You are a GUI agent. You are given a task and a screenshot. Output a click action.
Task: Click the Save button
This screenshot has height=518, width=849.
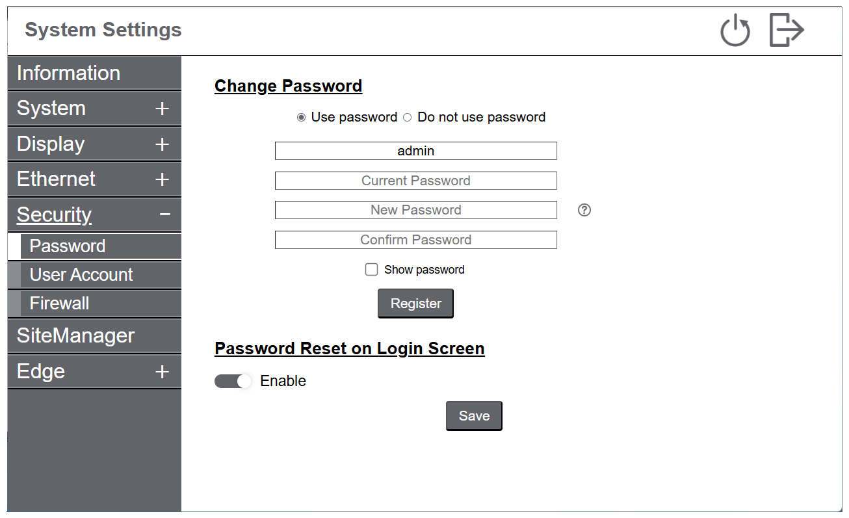tap(474, 416)
